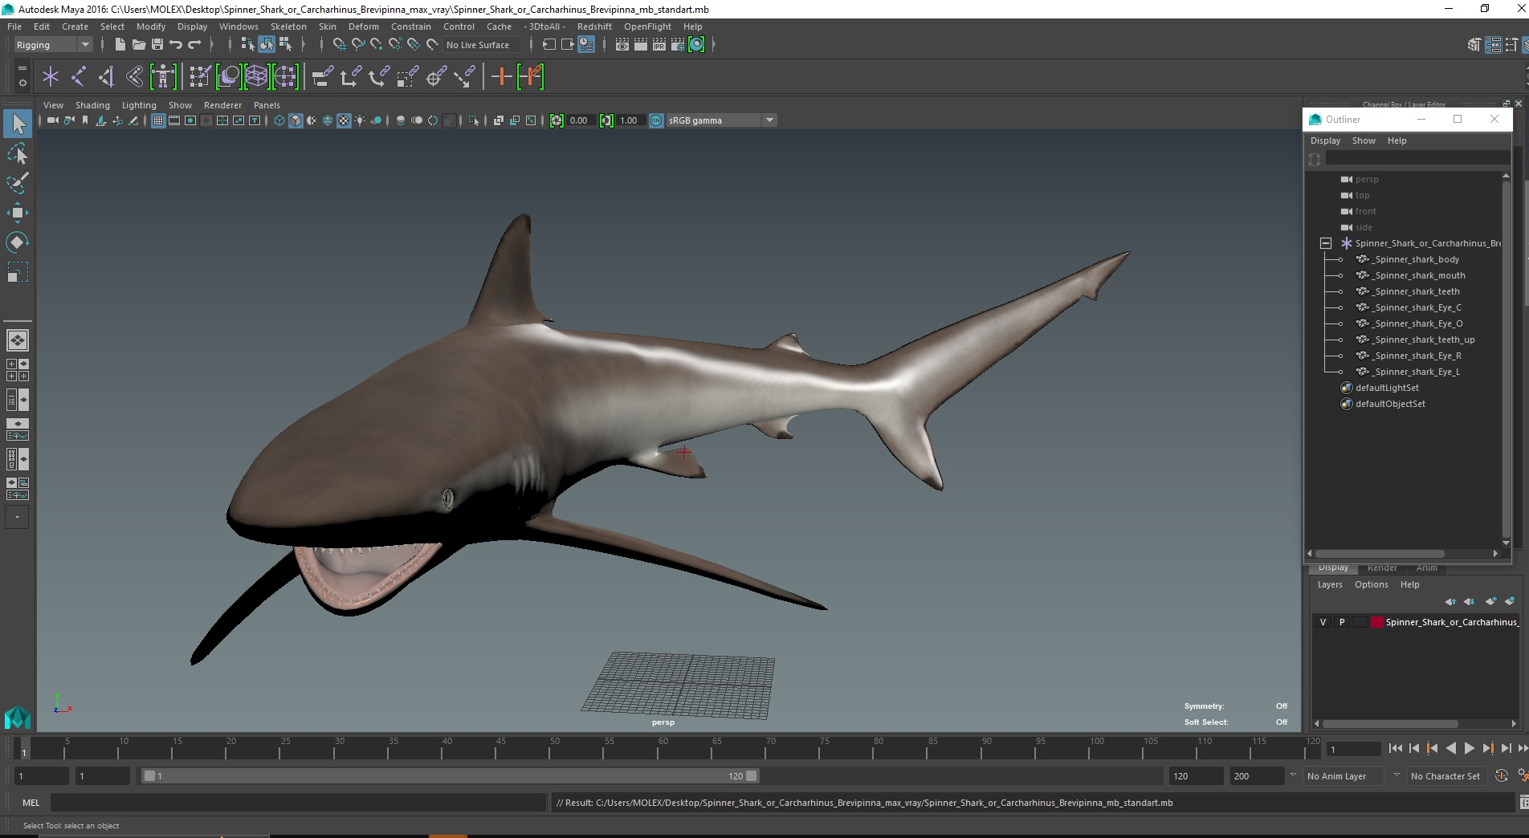Open the Skeleton menu

(288, 26)
